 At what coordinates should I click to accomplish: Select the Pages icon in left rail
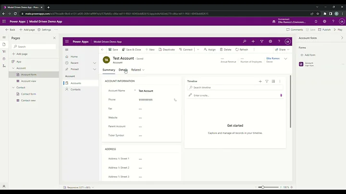4,44
